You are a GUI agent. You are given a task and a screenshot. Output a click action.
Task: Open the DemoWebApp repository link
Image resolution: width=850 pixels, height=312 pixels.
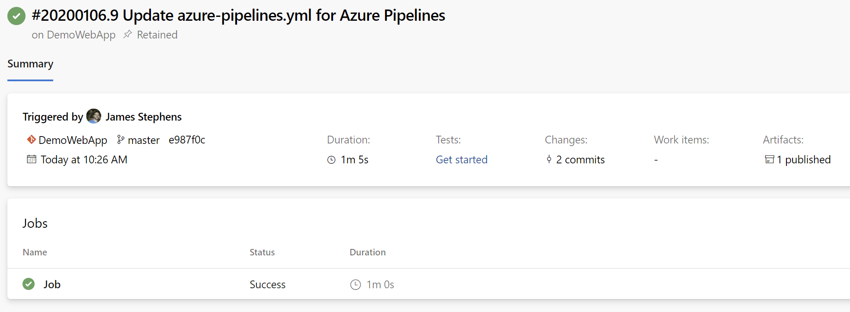pyautogui.click(x=73, y=140)
